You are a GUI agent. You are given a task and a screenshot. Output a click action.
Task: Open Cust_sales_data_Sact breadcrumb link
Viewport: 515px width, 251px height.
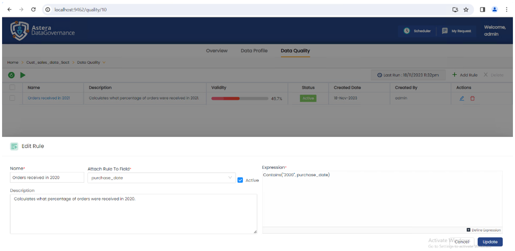(x=48, y=62)
